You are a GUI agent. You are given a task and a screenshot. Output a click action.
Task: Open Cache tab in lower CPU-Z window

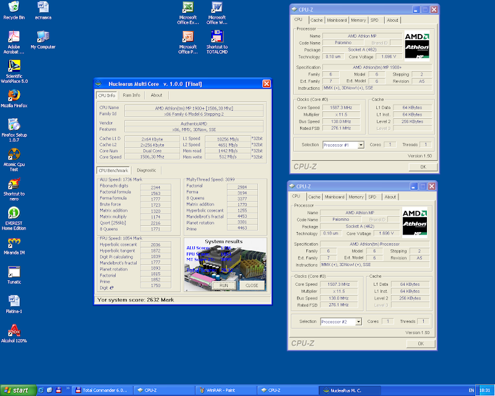click(314, 197)
